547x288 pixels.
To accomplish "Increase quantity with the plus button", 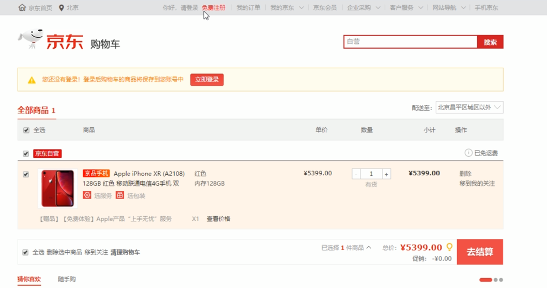I will (x=386, y=174).
